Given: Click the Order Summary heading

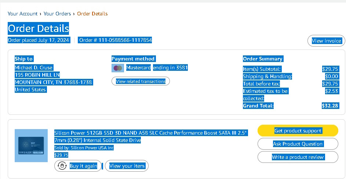Looking at the screenshot, I should pyautogui.click(x=262, y=59).
